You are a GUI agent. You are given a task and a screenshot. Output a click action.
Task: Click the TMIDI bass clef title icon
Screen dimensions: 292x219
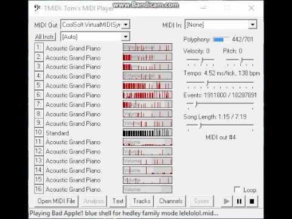37,9
